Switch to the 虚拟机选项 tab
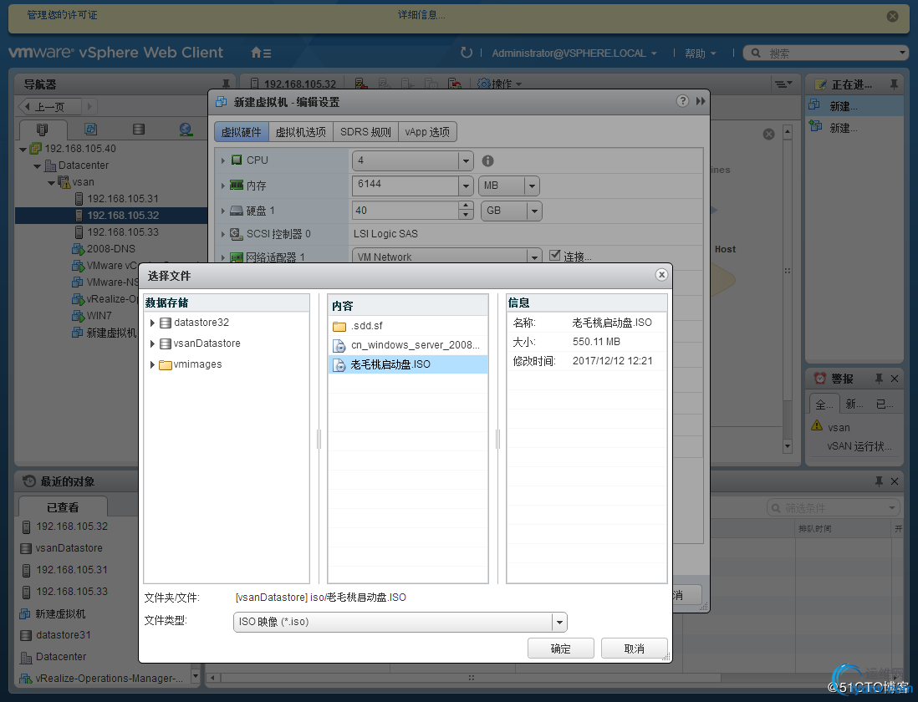 coord(301,132)
